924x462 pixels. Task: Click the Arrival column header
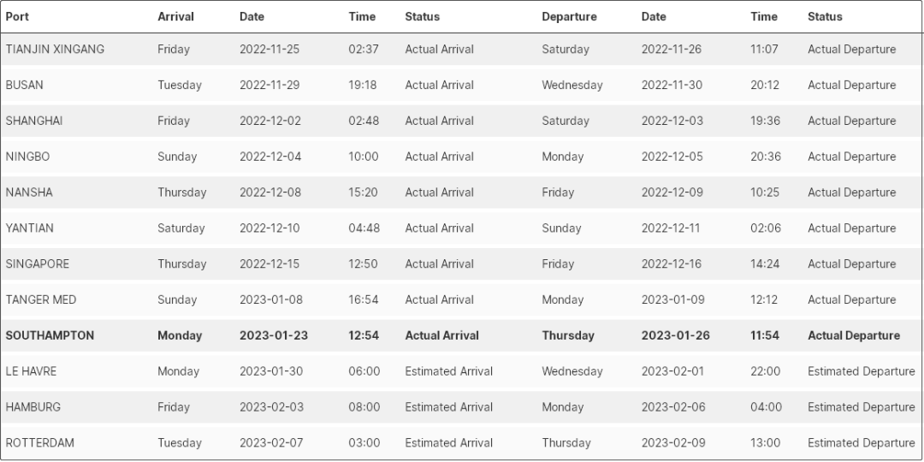(x=175, y=16)
